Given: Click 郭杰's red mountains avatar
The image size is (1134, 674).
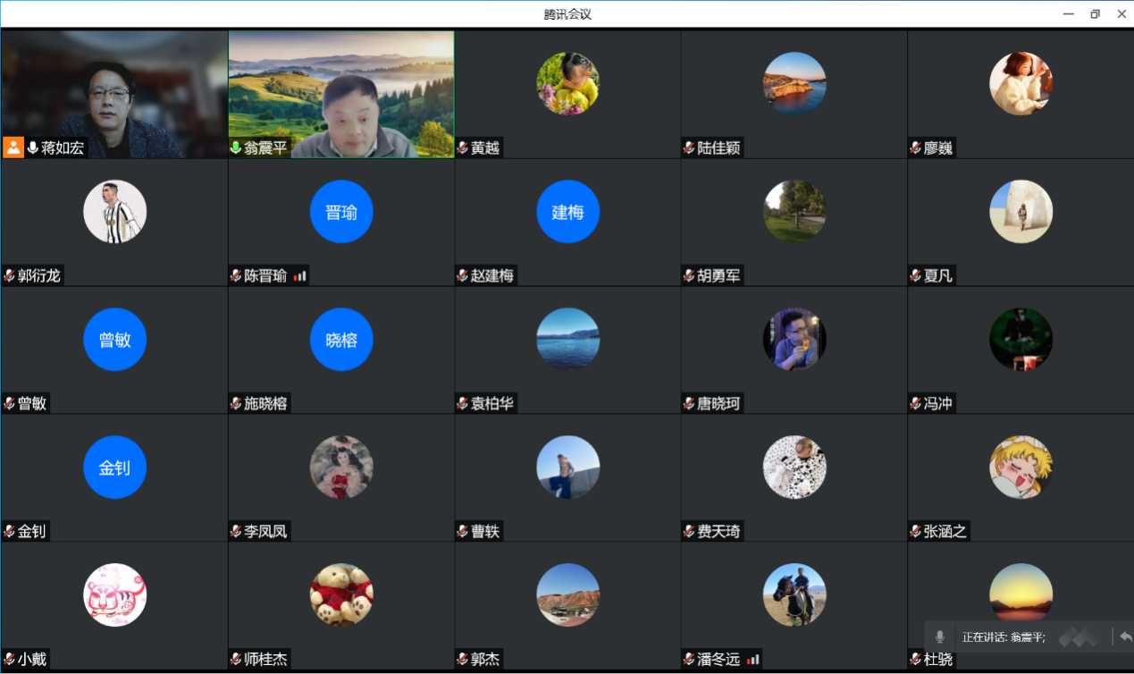Looking at the screenshot, I should pyautogui.click(x=567, y=595).
